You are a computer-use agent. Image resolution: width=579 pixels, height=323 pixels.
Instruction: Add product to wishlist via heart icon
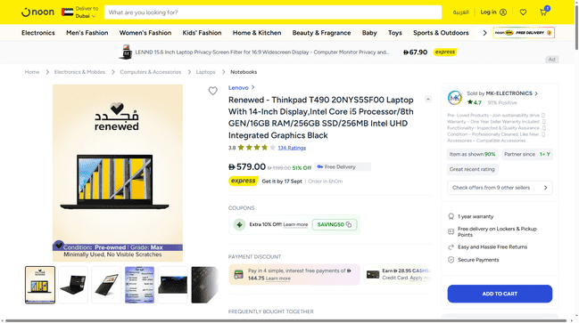coord(212,91)
